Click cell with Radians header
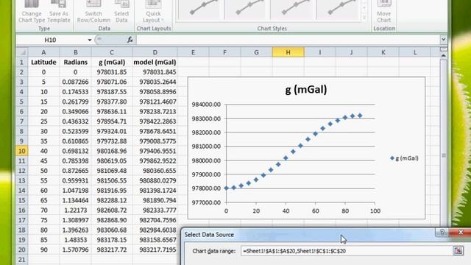This screenshot has width=471, height=265. [x=75, y=62]
